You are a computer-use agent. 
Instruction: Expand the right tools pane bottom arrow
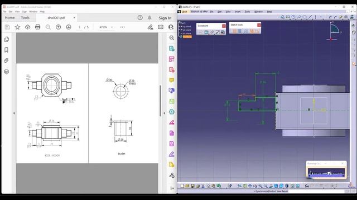172,188
